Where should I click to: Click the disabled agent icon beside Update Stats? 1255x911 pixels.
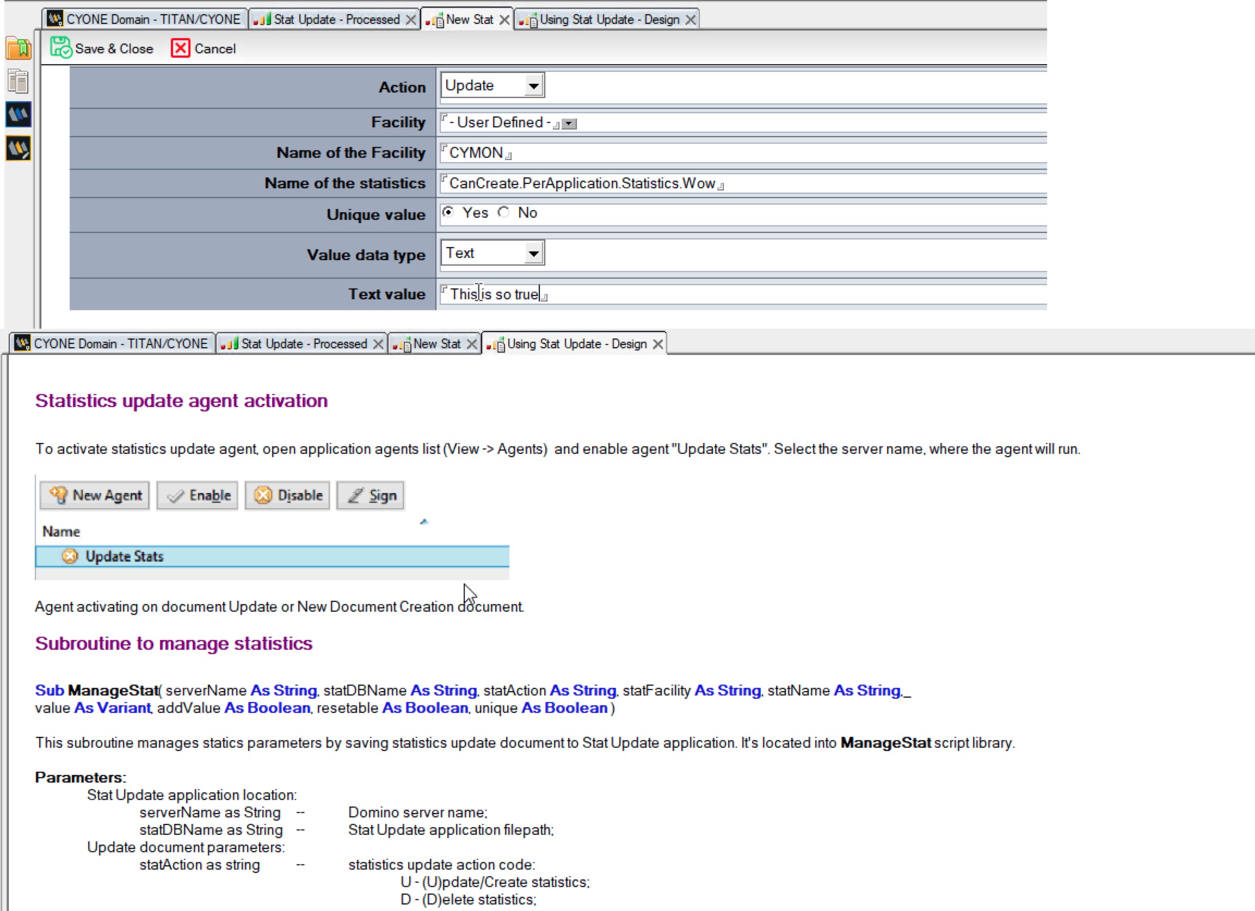(70, 556)
